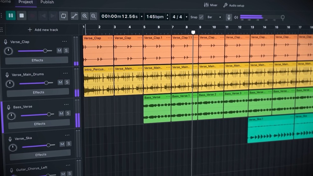This screenshot has width=313, height=176.
Task: Switch to the Project tab
Action: pos(25,2)
